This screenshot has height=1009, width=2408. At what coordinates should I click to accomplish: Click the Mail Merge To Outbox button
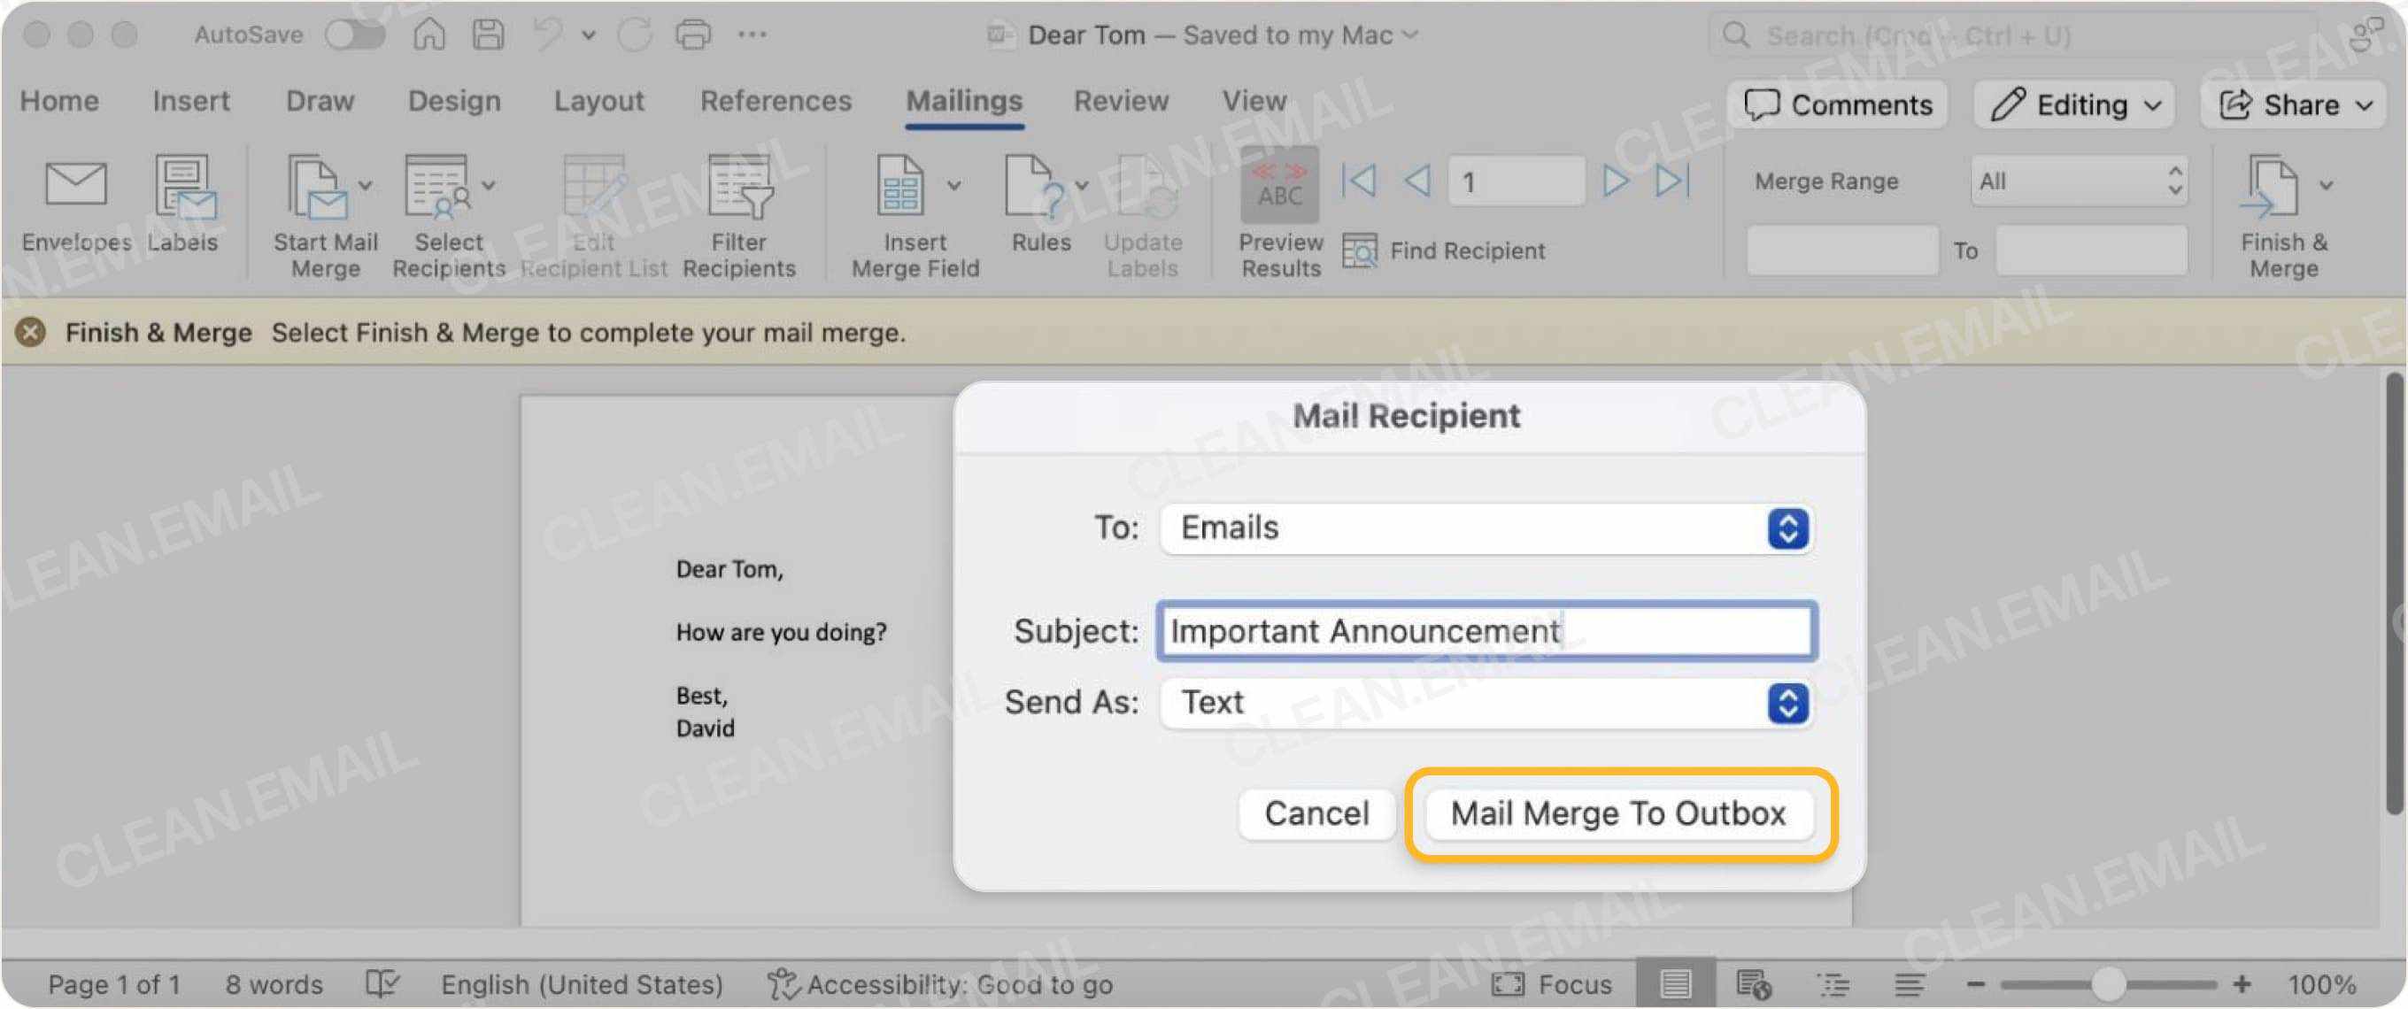[1619, 813]
